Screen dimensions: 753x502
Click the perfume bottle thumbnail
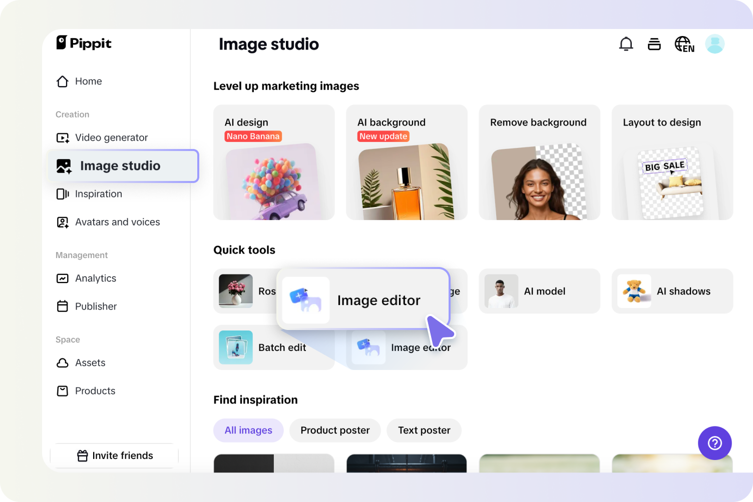click(x=407, y=182)
